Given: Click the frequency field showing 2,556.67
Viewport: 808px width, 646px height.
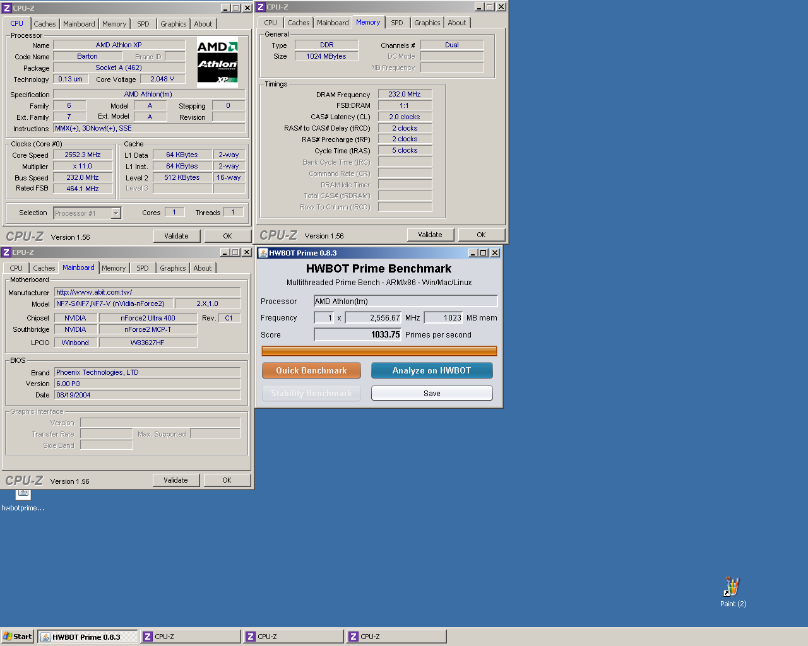Looking at the screenshot, I should coord(374,318).
